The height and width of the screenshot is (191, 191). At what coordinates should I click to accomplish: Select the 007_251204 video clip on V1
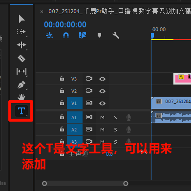click(x=171, y=103)
